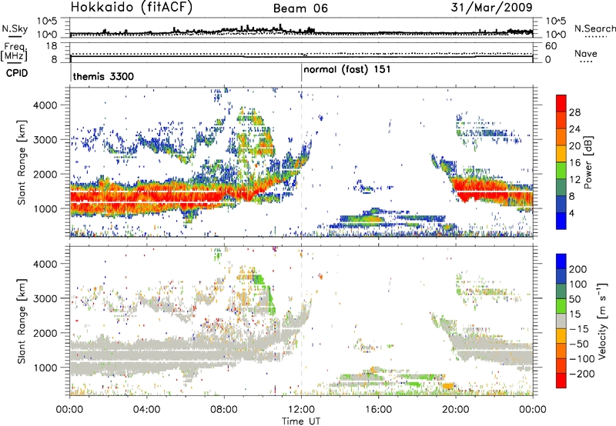Image resolution: width=616 pixels, height=426 pixels.
Task: Click the '20:00' time axis tick label
Action: tap(456, 410)
